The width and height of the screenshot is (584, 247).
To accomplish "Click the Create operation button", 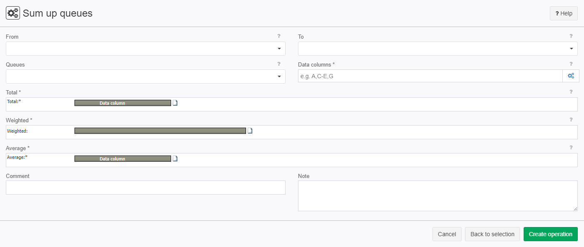I will coord(550,234).
